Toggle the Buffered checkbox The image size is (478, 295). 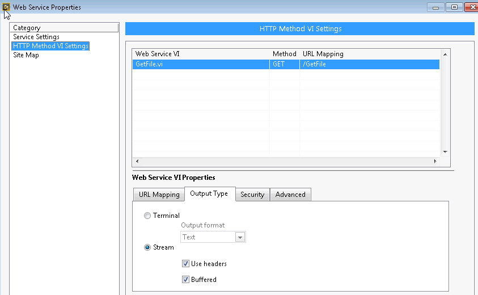coord(185,280)
